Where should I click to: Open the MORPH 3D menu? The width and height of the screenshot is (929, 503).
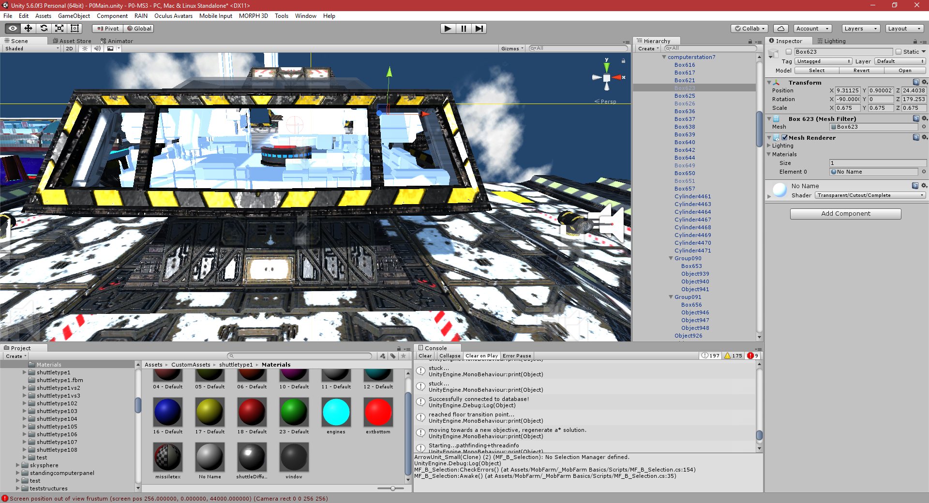253,15
